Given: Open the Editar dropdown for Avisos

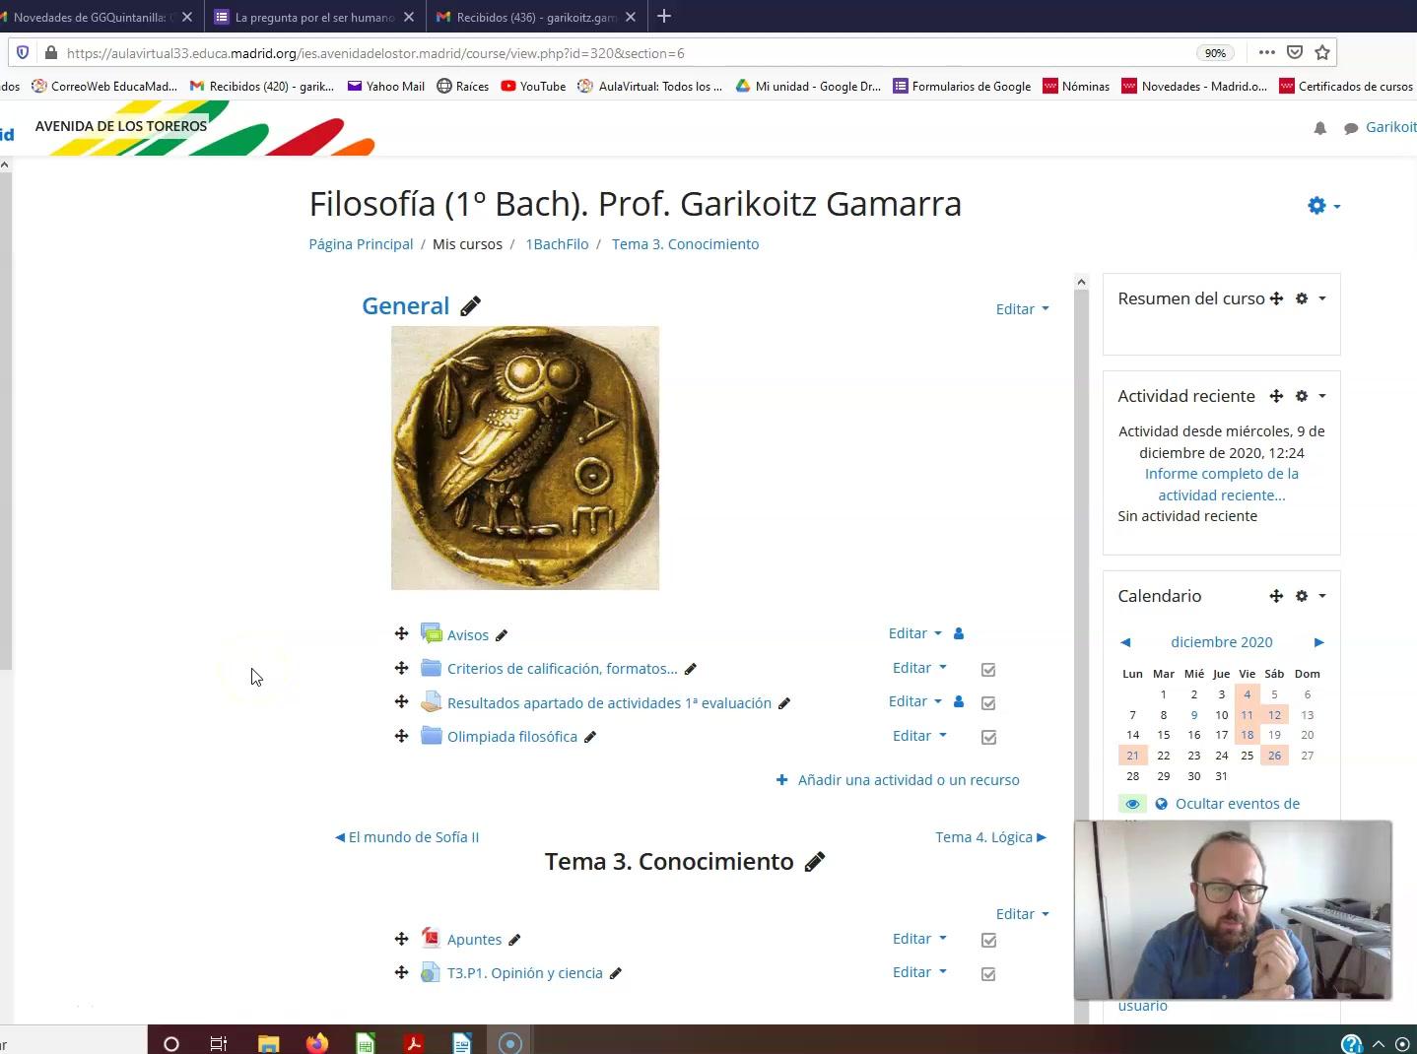Looking at the screenshot, I should pyautogui.click(x=914, y=633).
